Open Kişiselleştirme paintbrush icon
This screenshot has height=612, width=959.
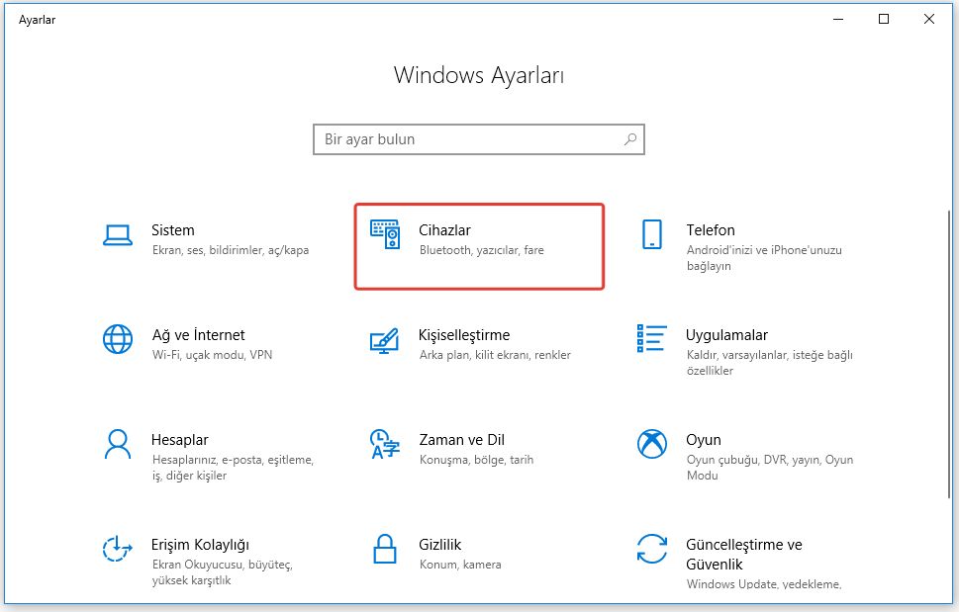pyautogui.click(x=384, y=339)
